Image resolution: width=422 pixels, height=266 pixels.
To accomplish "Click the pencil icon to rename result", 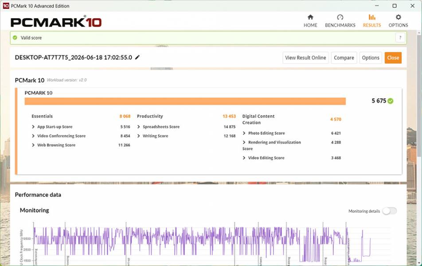I will pos(137,57).
